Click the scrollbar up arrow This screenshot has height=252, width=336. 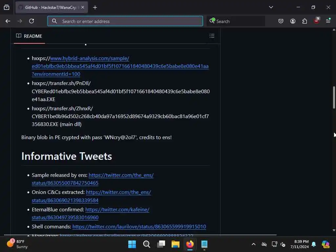[334, 30]
